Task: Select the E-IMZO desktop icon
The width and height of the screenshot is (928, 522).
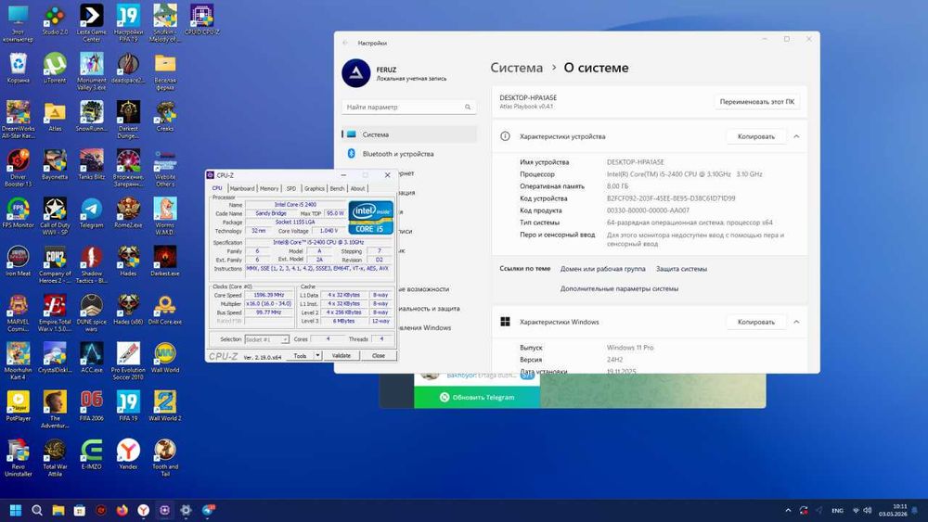Action: (x=91, y=454)
